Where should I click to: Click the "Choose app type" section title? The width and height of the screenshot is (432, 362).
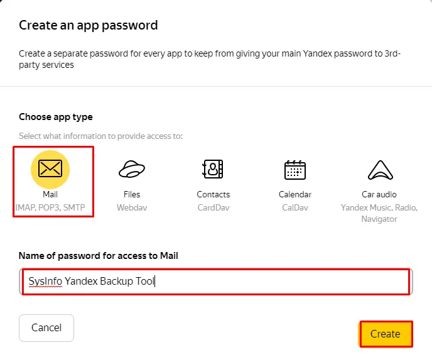pyautogui.click(x=56, y=117)
